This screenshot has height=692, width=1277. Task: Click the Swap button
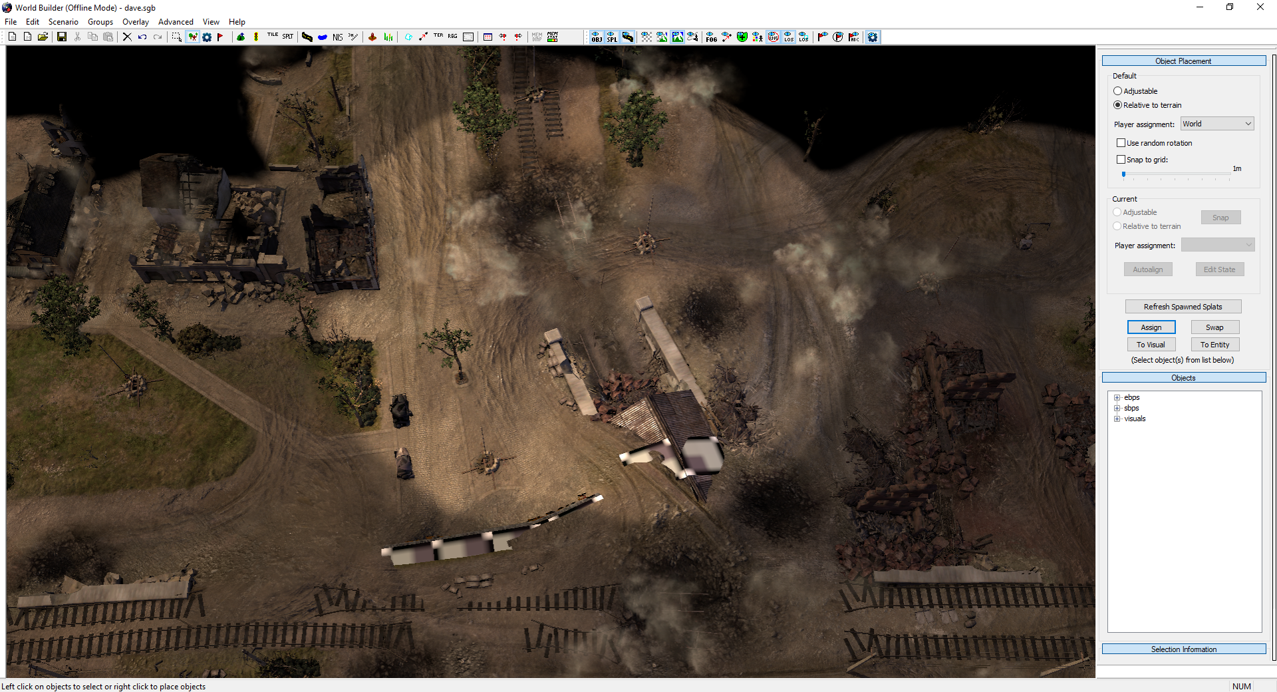click(1215, 327)
